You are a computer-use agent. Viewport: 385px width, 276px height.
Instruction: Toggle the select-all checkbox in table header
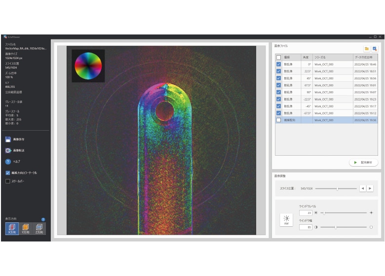[x=279, y=57]
